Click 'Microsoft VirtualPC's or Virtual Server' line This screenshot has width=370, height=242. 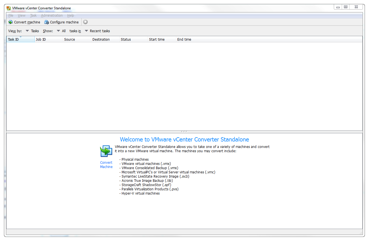click(x=167, y=172)
